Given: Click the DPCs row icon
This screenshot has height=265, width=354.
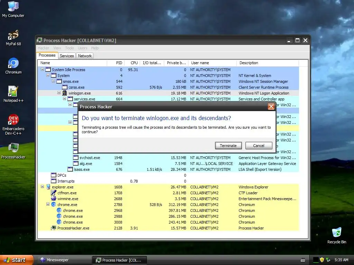Looking at the screenshot, I should point(54,175).
